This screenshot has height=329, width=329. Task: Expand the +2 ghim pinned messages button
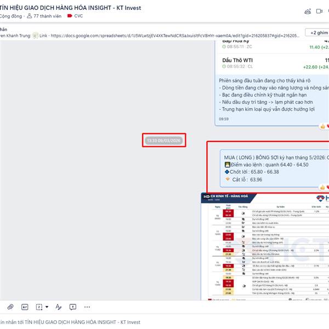coord(317,33)
